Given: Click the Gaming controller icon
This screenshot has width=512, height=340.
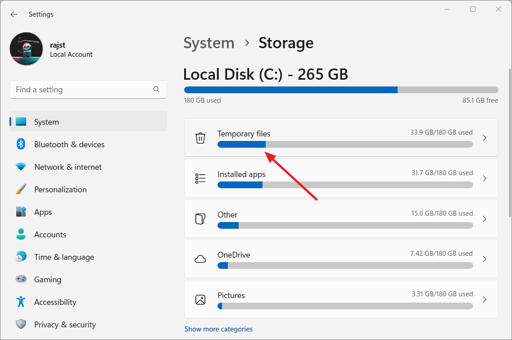Looking at the screenshot, I should [x=21, y=279].
